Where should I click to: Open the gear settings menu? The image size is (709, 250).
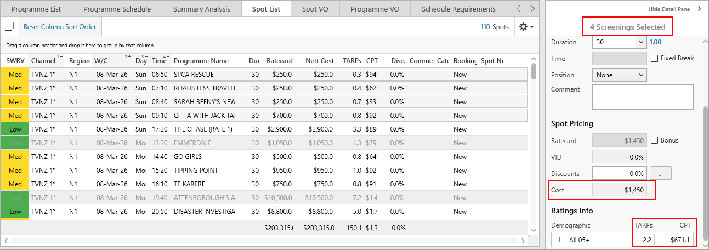point(525,27)
